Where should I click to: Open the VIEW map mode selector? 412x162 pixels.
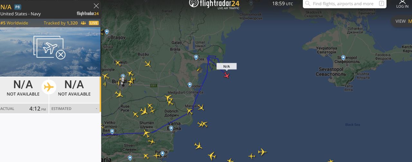[x=401, y=21]
